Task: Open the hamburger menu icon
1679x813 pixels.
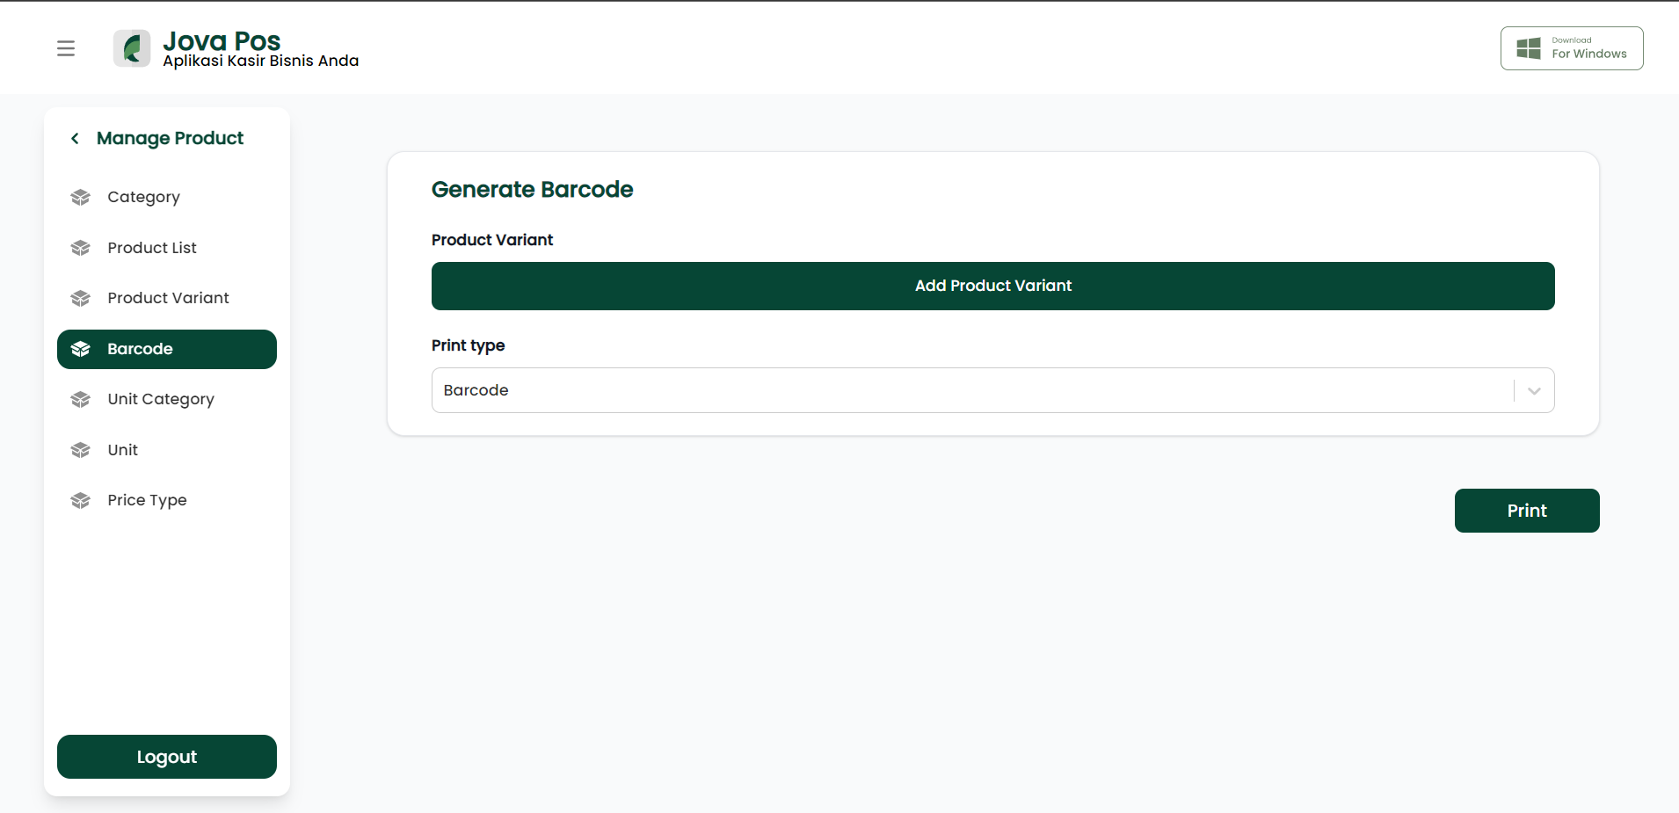Action: pos(66,48)
